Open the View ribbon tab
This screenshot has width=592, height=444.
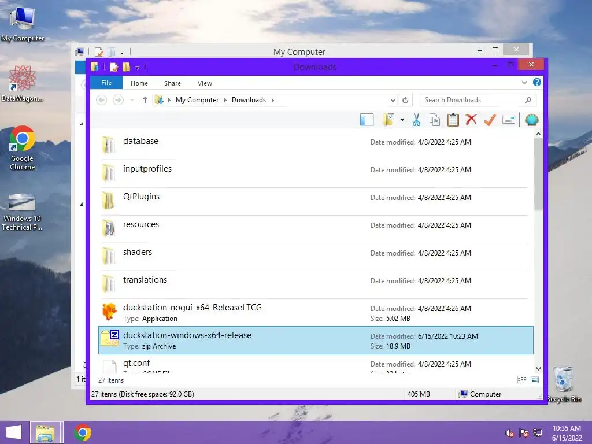point(205,83)
